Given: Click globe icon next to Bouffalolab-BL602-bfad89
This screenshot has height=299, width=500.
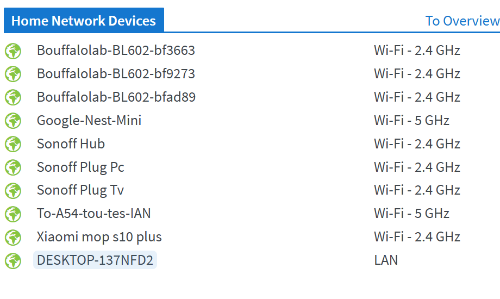Looking at the screenshot, I should coord(13,98).
